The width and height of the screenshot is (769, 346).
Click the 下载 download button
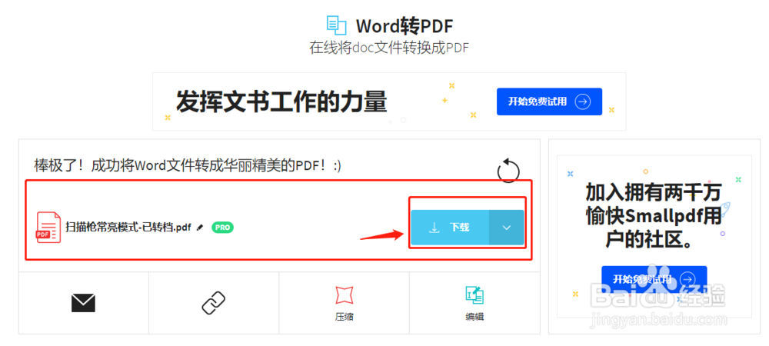[x=450, y=228]
